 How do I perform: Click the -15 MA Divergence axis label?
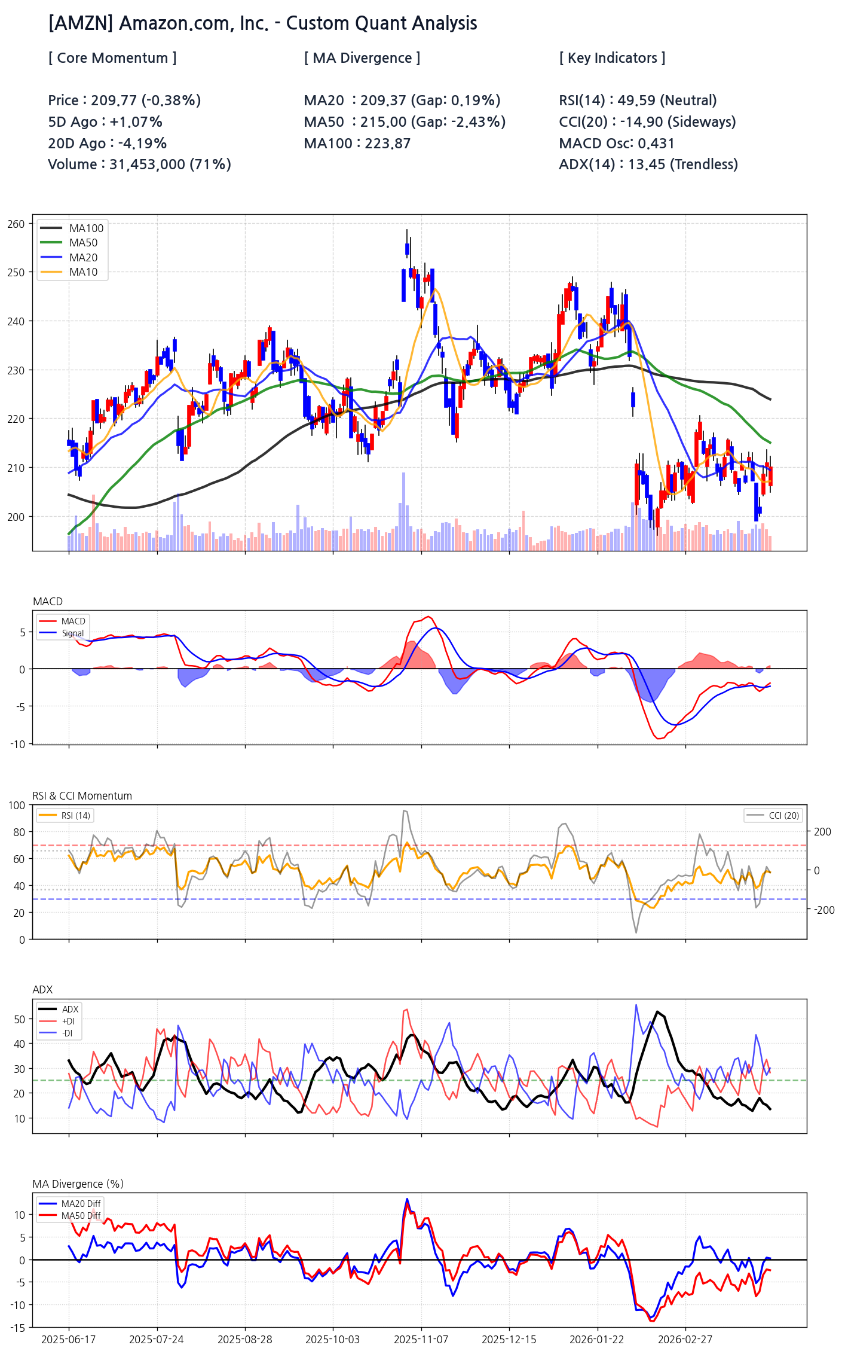(x=18, y=1328)
